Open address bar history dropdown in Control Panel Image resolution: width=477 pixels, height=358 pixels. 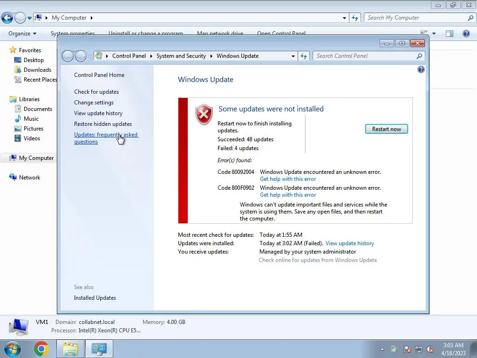(x=293, y=56)
